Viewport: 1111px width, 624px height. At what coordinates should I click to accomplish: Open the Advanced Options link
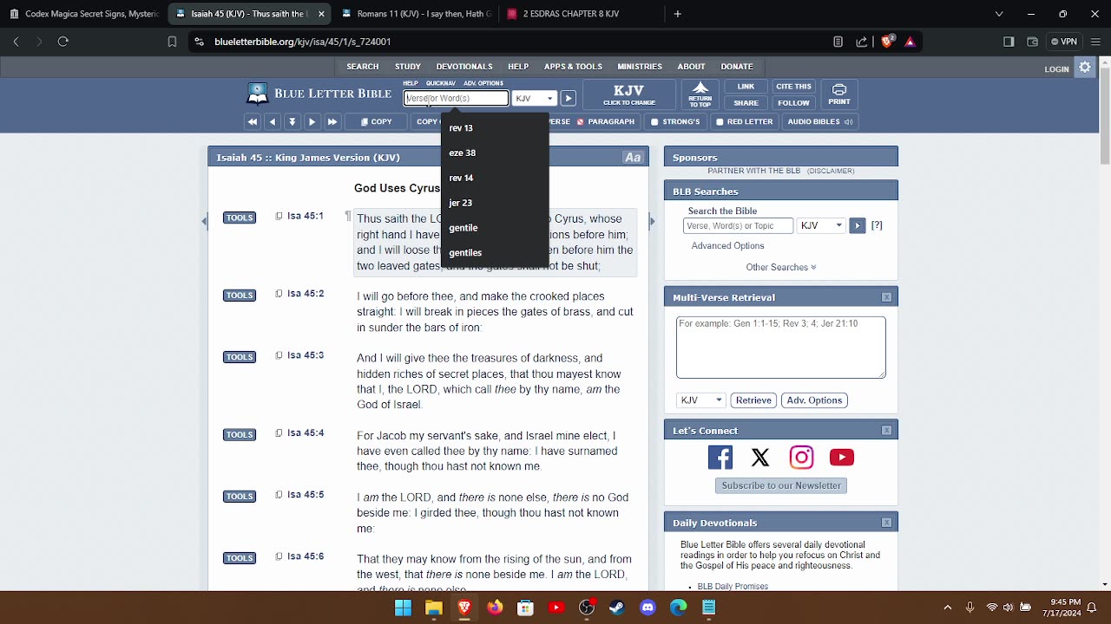click(727, 246)
